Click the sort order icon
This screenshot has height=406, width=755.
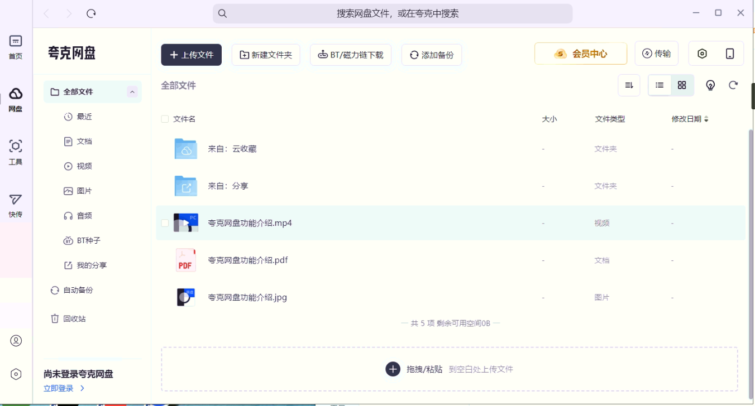629,85
